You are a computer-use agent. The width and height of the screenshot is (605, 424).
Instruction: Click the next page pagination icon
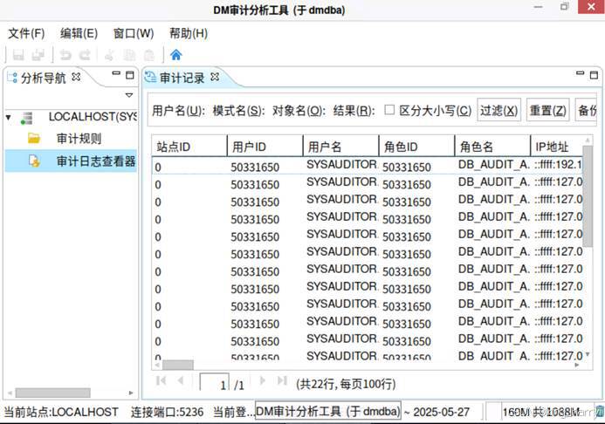pos(263,381)
